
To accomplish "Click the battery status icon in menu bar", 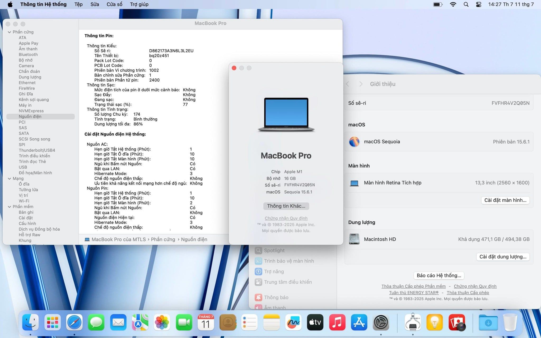I will pyautogui.click(x=438, y=4).
